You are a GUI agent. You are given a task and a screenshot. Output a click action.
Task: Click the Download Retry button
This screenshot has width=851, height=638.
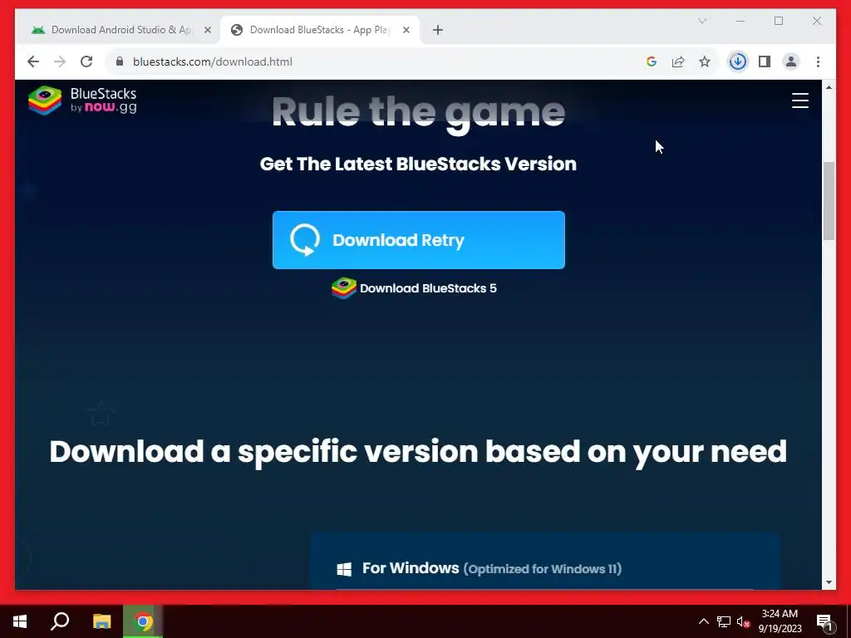click(419, 240)
